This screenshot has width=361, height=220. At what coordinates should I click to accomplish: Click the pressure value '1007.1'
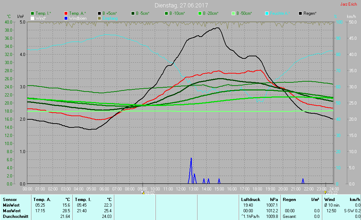coord(272,205)
